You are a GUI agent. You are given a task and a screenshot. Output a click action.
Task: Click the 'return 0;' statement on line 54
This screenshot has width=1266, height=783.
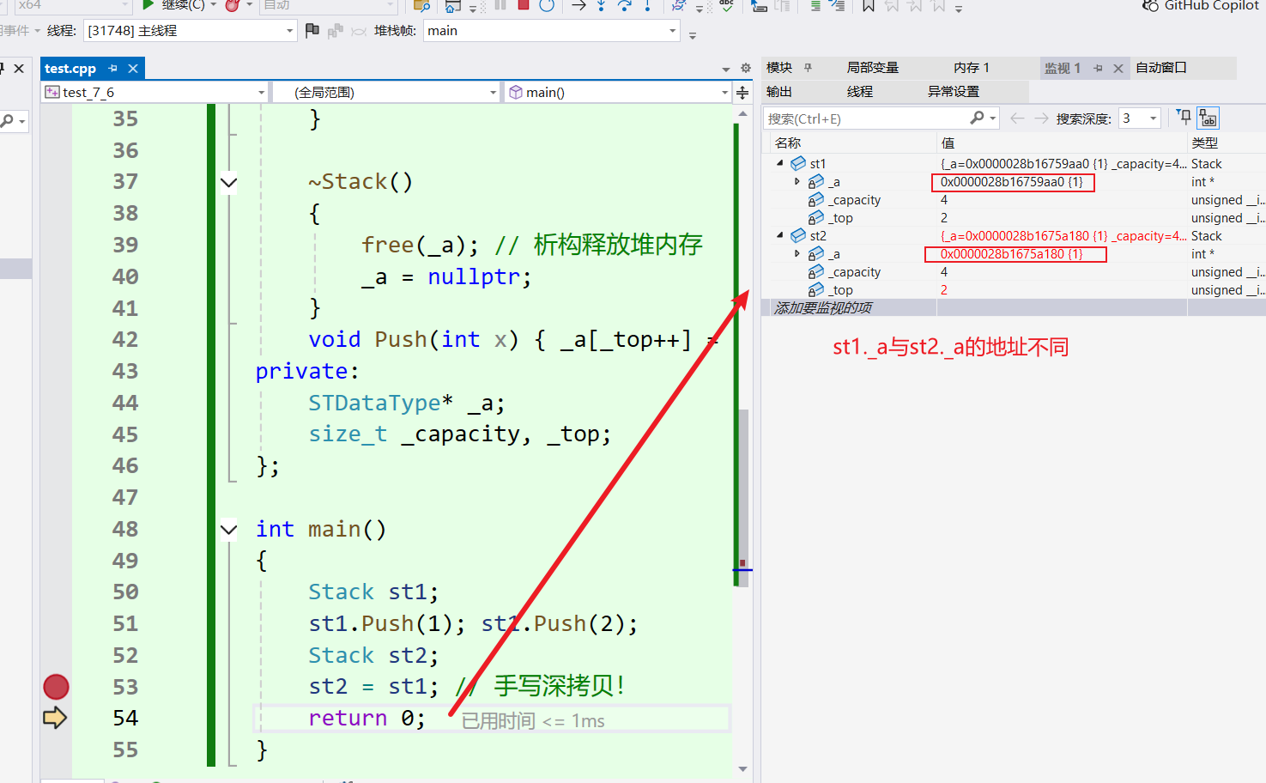(x=366, y=718)
